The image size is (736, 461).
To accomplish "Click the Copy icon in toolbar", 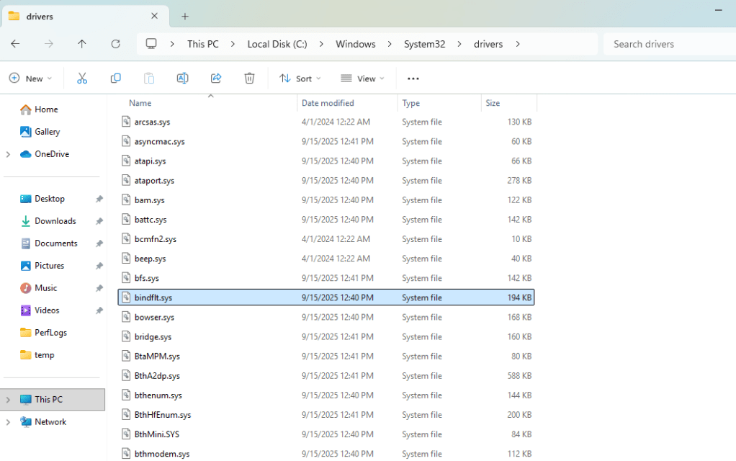I will [115, 79].
